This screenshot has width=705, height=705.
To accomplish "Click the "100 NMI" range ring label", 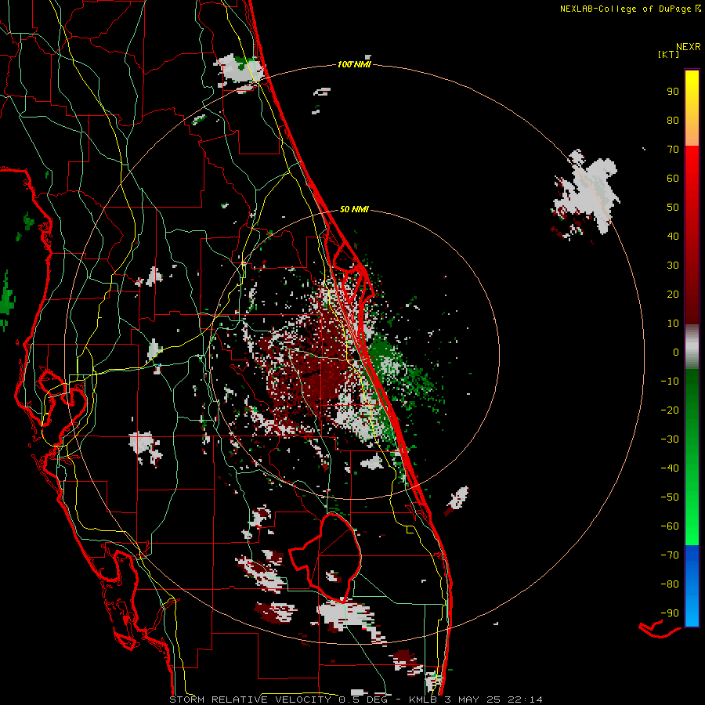I will [354, 65].
